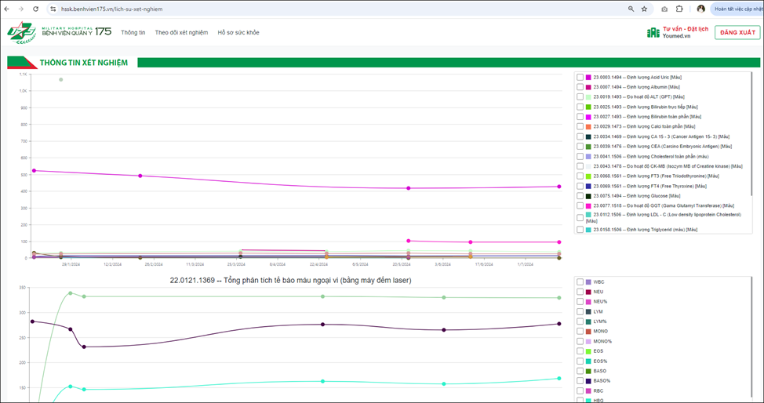Go to Hồ sơ sức khỏe

[238, 33]
